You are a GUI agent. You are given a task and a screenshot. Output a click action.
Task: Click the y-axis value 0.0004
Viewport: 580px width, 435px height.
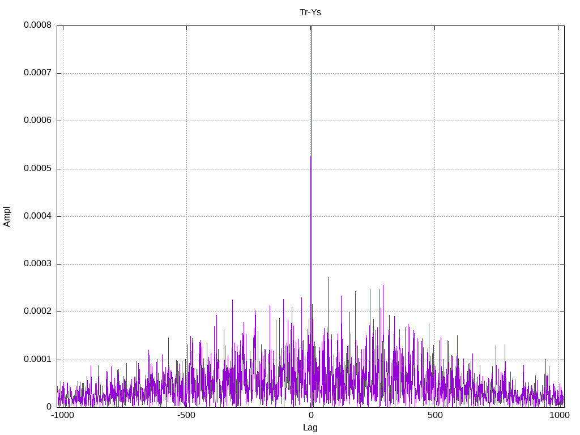click(37, 216)
